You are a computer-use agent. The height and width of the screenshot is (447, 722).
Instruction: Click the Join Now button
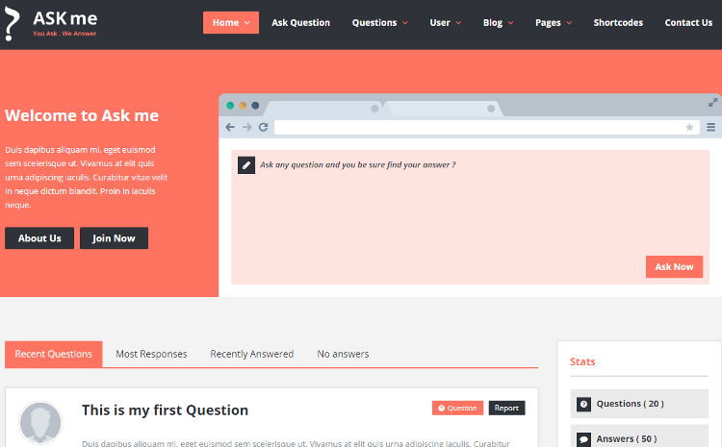coord(114,238)
